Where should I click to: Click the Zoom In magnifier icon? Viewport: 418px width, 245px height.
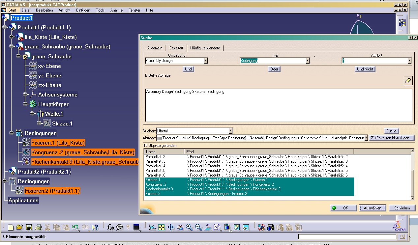189,227
